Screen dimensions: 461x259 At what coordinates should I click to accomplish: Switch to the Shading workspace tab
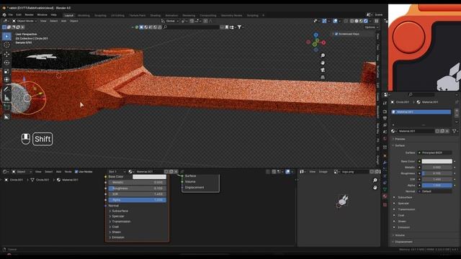pyautogui.click(x=156, y=16)
